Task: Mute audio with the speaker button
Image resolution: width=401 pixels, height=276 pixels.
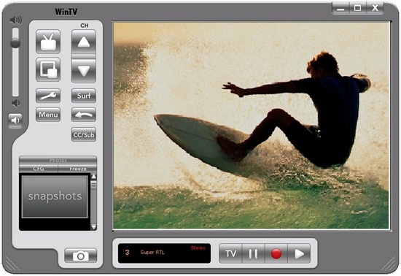Action: (15, 120)
